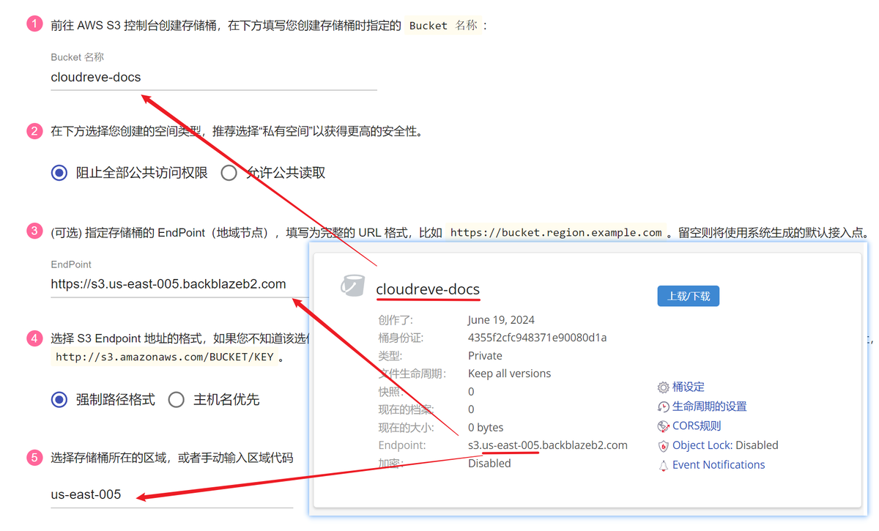Click the Endpoint value s3.us-east-005.backblazeb2.com
Viewport: 879px width, 531px height.
(x=548, y=445)
